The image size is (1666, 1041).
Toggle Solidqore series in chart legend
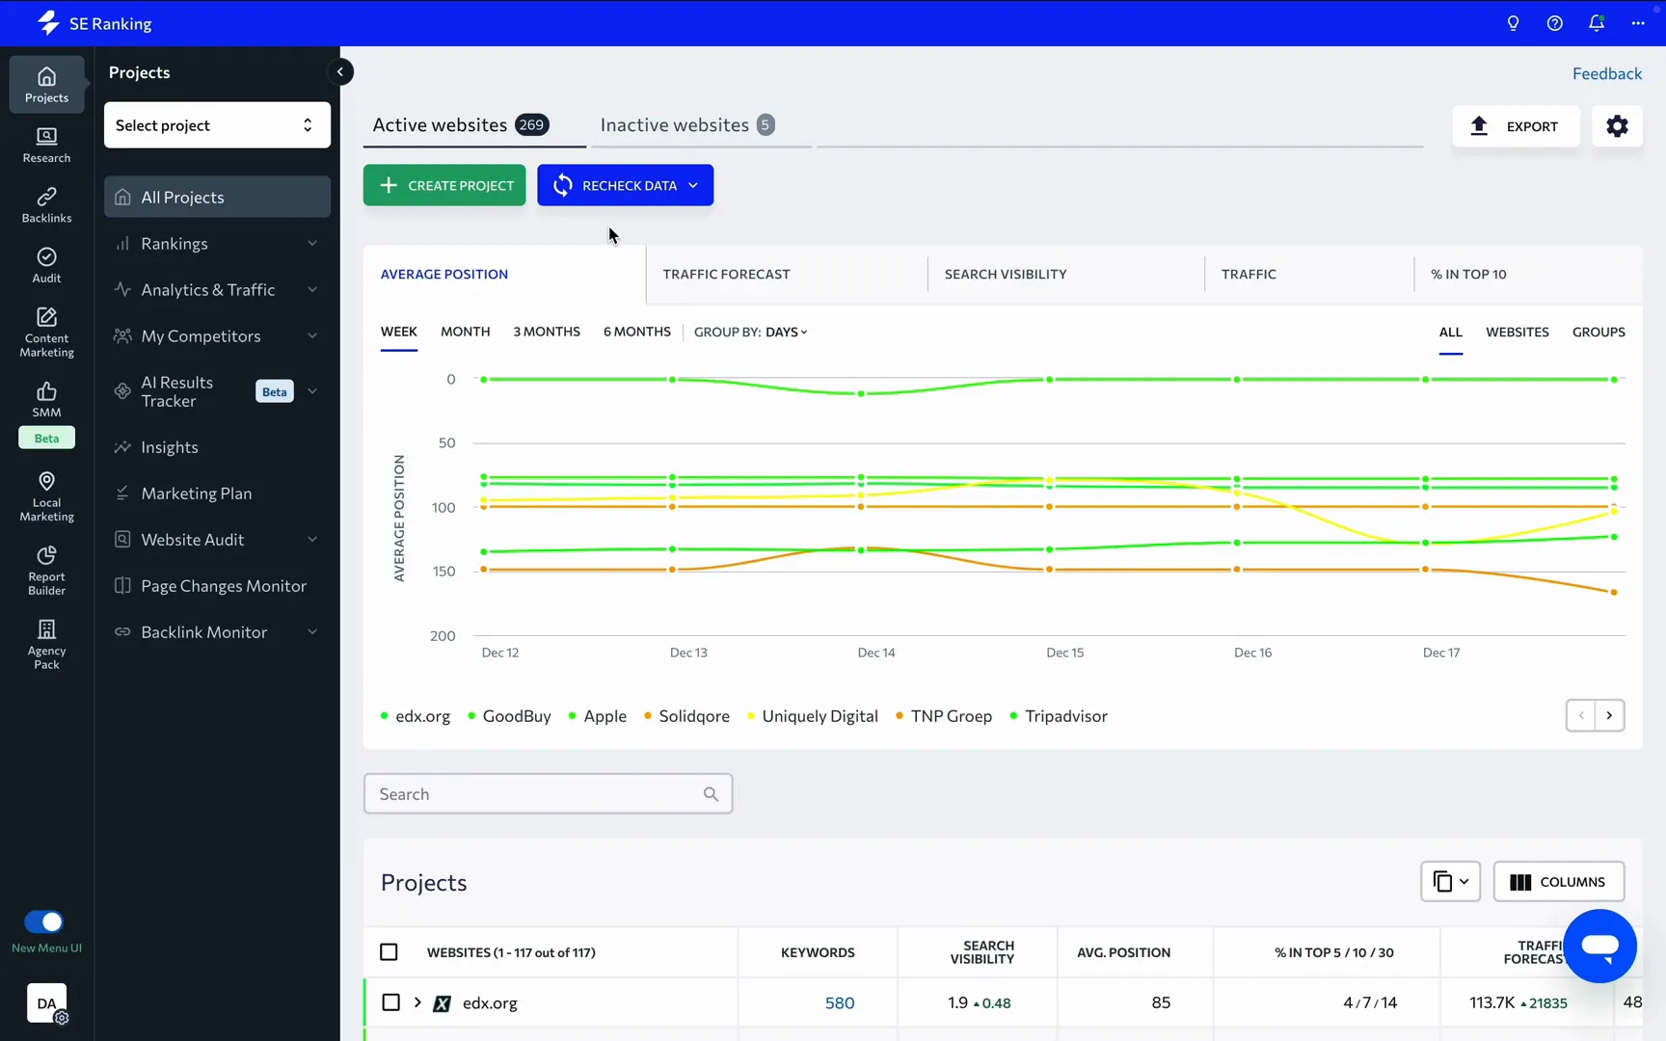[x=685, y=716]
